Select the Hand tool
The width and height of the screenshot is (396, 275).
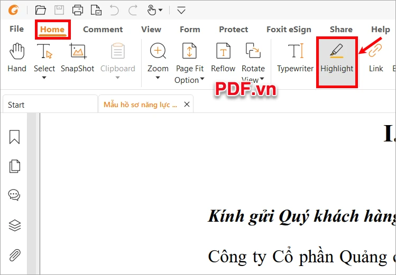(17, 58)
